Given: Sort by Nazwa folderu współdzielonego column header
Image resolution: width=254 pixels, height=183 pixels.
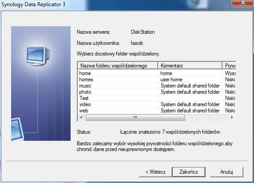Looking at the screenshot, I should click(x=118, y=66).
